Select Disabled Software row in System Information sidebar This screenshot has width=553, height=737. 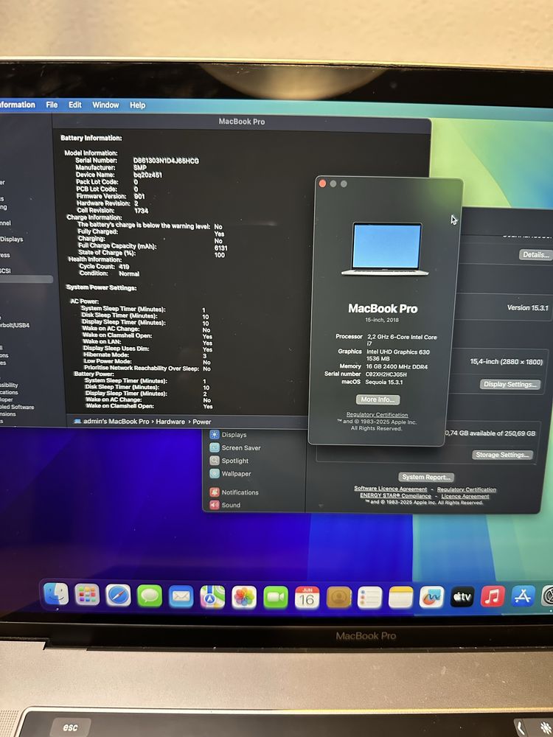pyautogui.click(x=17, y=407)
